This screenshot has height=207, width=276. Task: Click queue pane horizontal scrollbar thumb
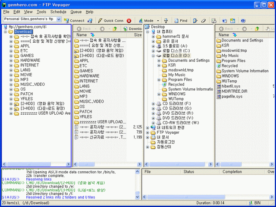click(186, 197)
